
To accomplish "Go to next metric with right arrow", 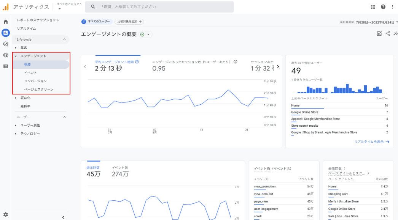I will pyautogui.click(x=278, y=67).
